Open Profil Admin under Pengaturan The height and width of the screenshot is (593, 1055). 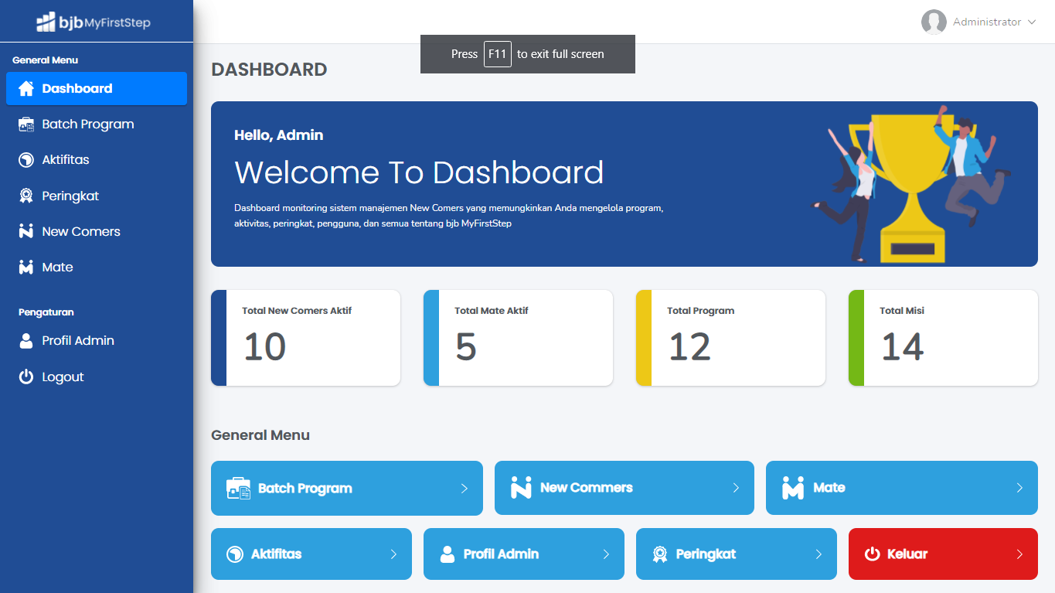click(97, 341)
